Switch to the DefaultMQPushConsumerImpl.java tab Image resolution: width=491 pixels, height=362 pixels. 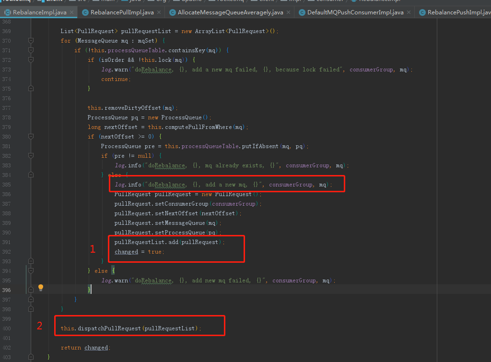pos(355,12)
